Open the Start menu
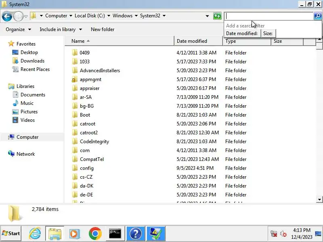323x242 pixels. (x=11, y=234)
